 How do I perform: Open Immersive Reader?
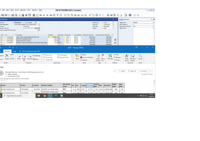click(x=133, y=57)
